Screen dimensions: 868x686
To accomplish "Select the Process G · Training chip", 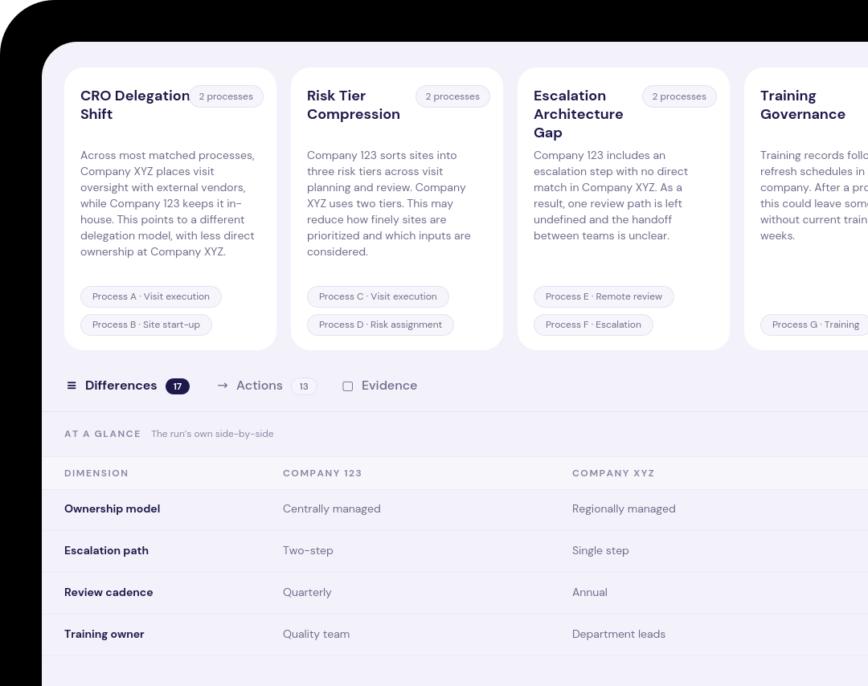I will point(814,325).
